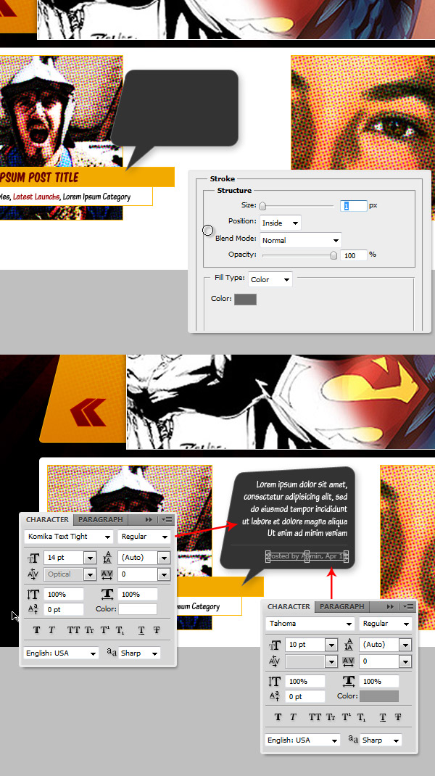
Task: Open the Tahoma font family dropdown
Action: coord(310,624)
